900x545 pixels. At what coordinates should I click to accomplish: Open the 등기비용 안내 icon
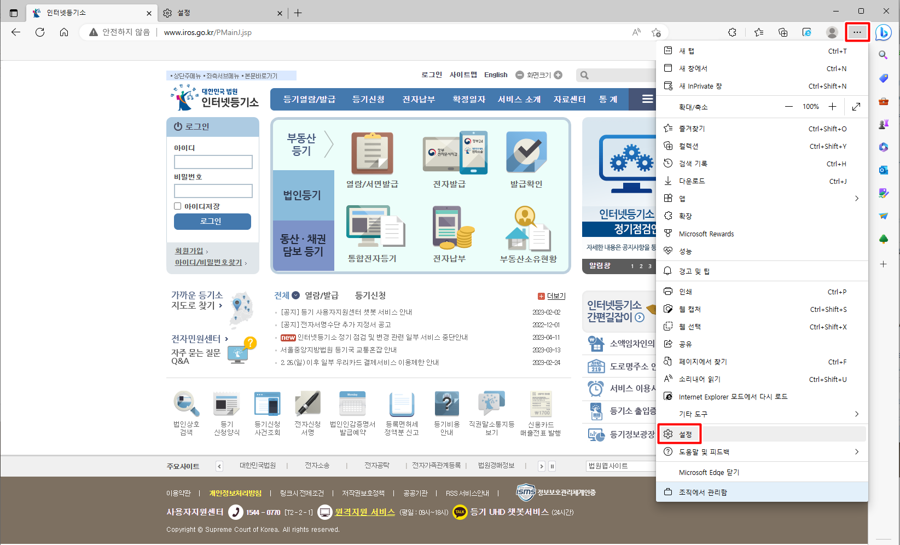click(446, 404)
